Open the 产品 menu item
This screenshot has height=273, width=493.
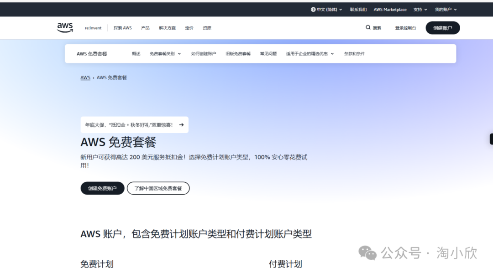click(x=145, y=28)
